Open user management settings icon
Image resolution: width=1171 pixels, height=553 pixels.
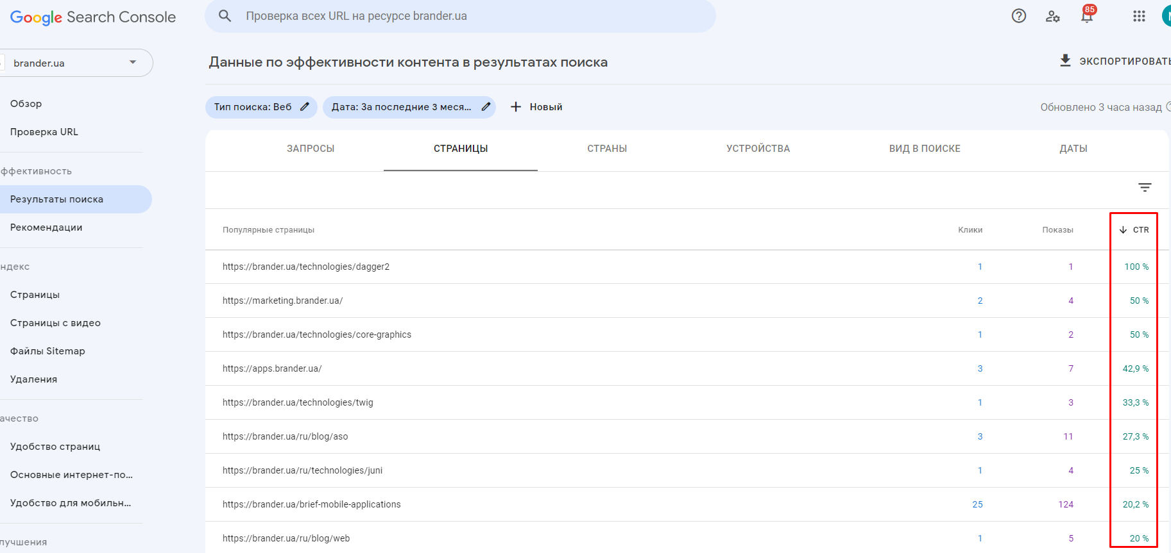click(x=1053, y=16)
